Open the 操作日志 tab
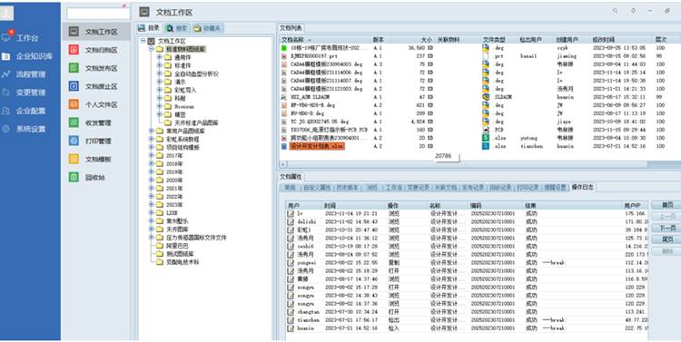681x342 pixels. point(582,188)
